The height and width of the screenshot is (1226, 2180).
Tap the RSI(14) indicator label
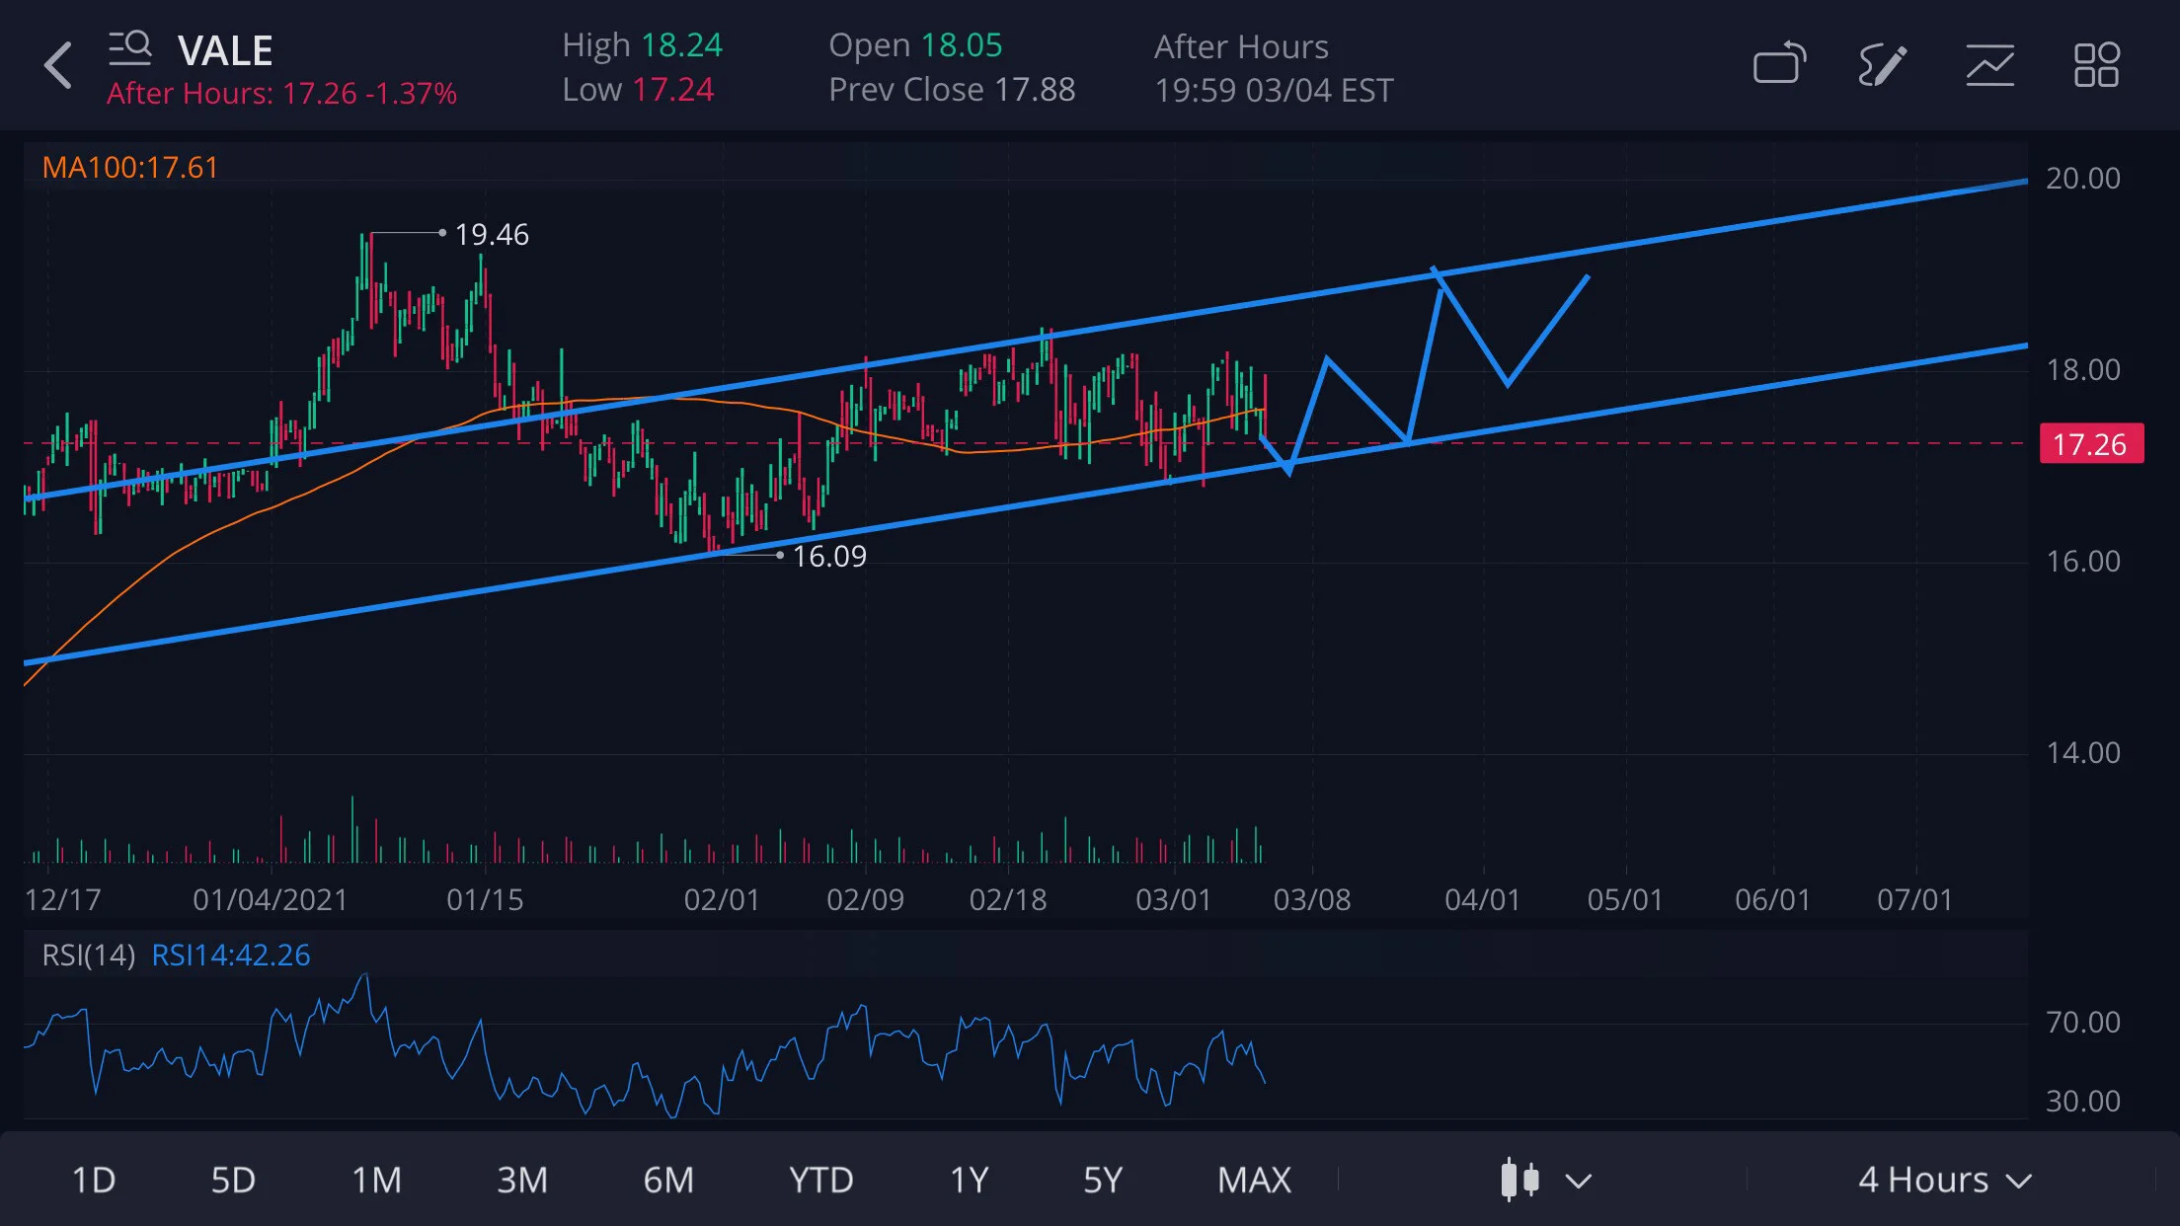pos(88,955)
